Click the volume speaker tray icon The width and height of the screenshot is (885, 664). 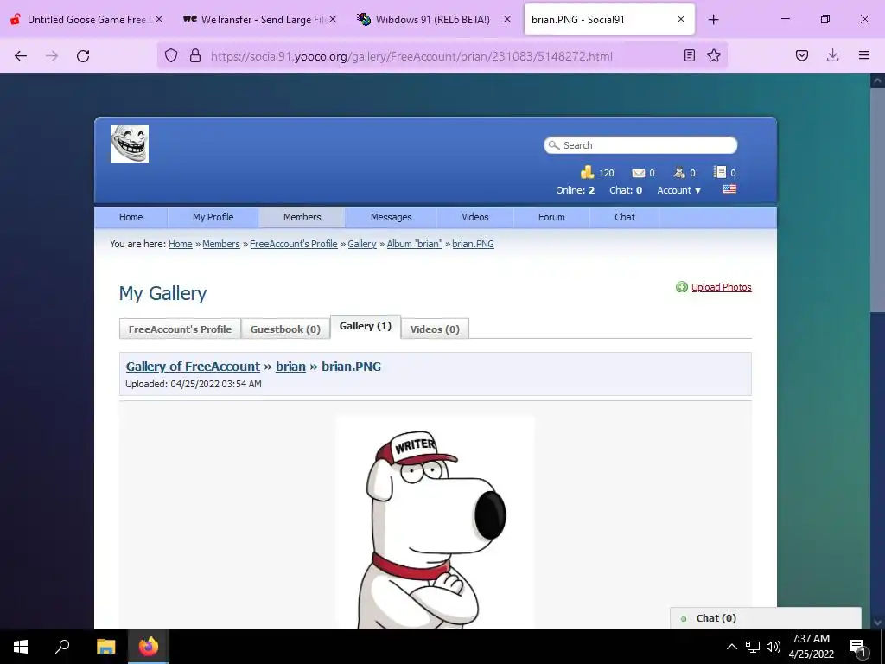pos(774,647)
